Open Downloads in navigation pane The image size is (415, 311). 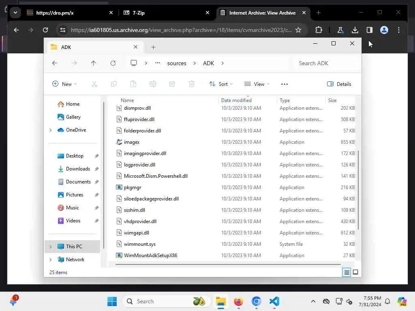[78, 169]
